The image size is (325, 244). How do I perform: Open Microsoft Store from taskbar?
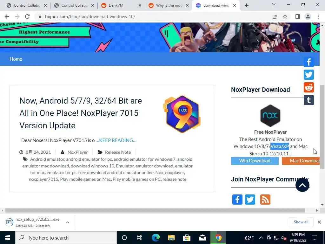pos(187,238)
